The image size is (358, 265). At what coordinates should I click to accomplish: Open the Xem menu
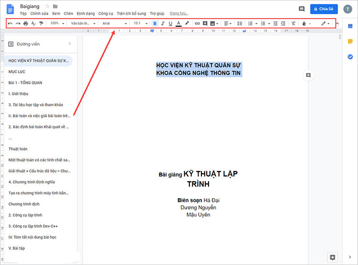click(56, 13)
